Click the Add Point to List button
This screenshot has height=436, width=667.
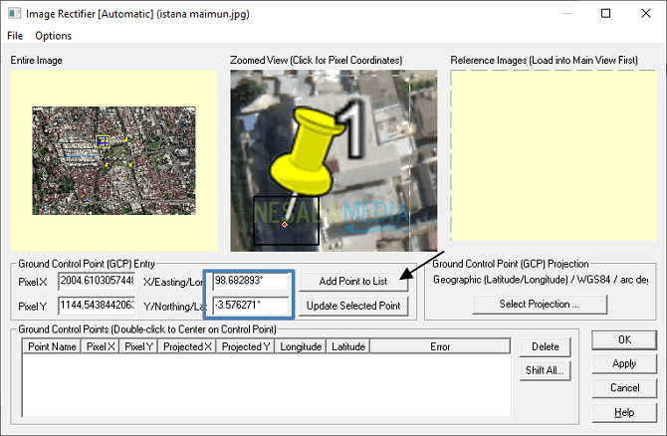click(x=353, y=283)
